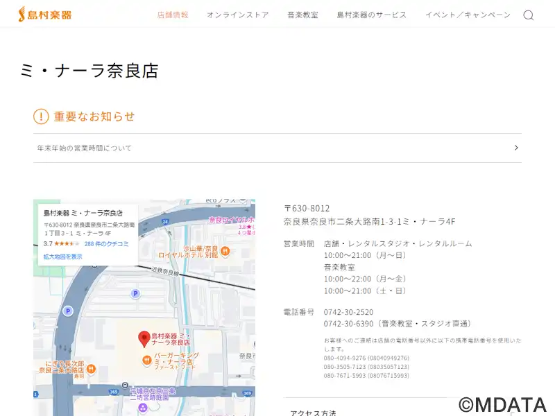Click the 島村楽器 logo

(45, 15)
